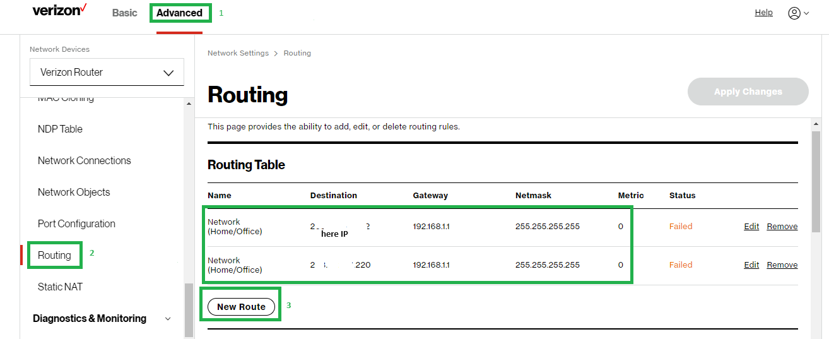Click the New Route button

[241, 307]
